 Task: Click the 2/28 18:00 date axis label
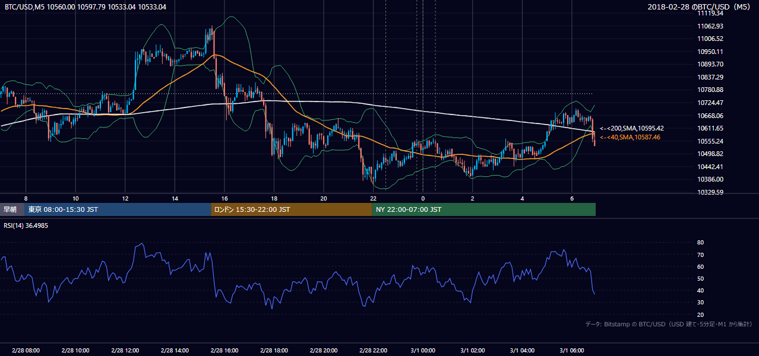(274, 351)
